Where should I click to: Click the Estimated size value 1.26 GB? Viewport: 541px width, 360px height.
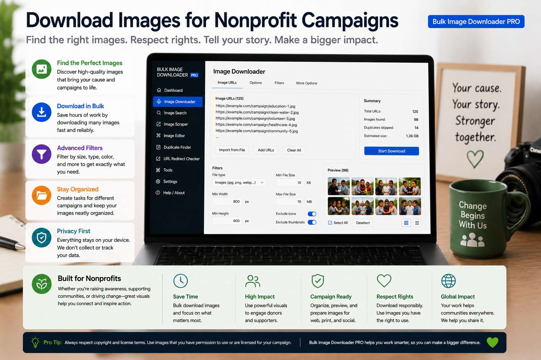[412, 136]
